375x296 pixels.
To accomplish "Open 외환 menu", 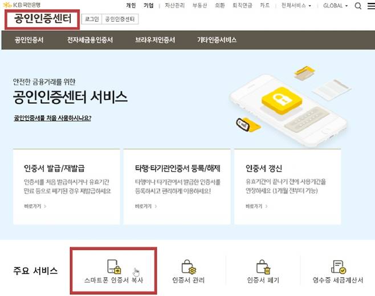I will 219,6.
